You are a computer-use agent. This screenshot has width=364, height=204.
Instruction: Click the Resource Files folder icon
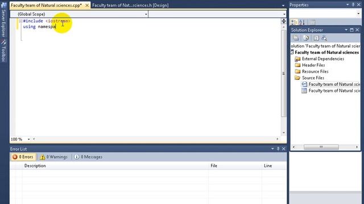tap(297, 71)
